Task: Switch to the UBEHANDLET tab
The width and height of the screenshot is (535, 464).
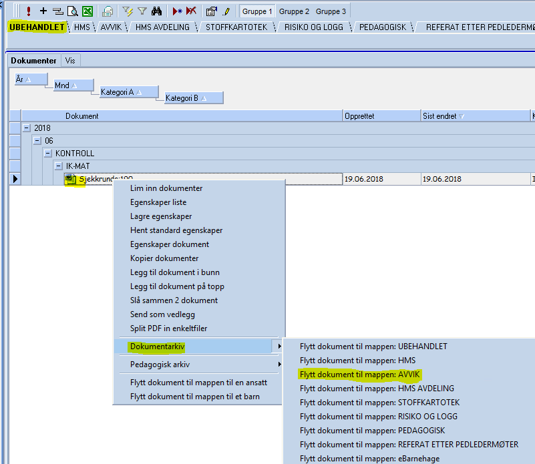Action: (37, 27)
